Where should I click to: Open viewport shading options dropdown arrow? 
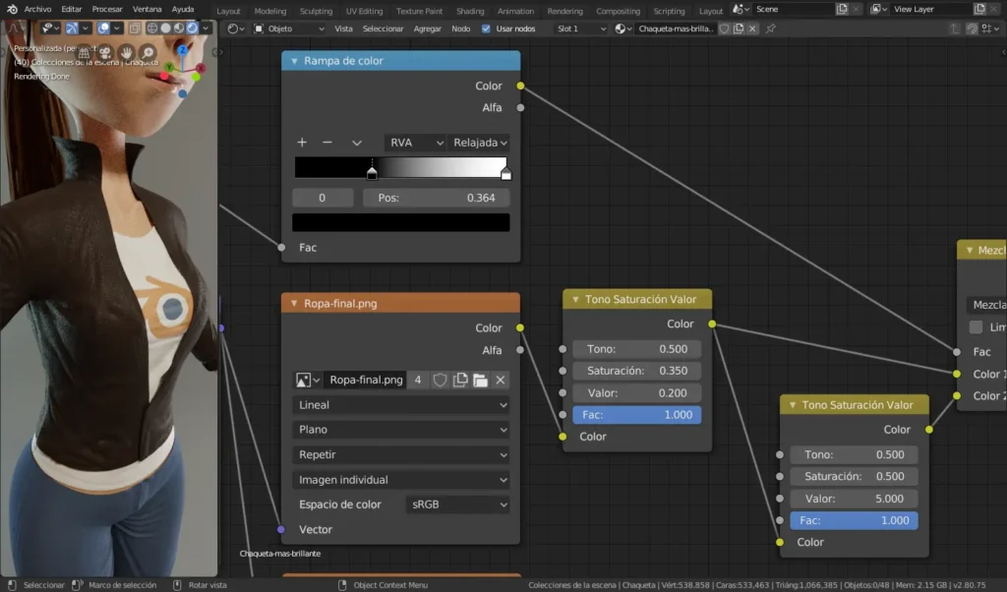tap(206, 29)
